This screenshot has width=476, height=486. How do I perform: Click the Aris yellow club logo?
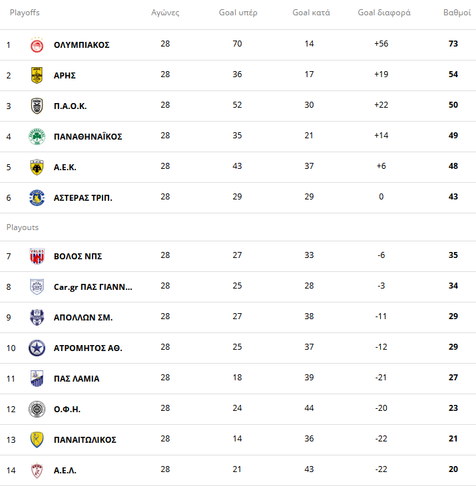[x=37, y=76]
